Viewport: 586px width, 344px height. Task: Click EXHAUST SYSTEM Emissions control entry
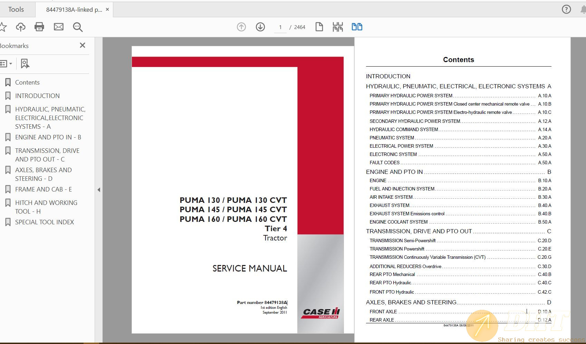(x=460, y=214)
